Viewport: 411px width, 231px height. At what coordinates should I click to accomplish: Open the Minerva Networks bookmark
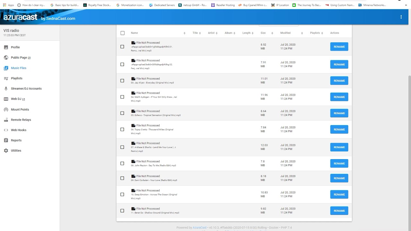click(x=372, y=5)
